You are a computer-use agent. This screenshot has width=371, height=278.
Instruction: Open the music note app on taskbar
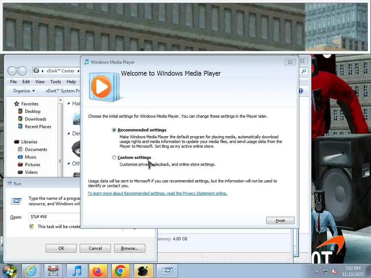coord(77,271)
